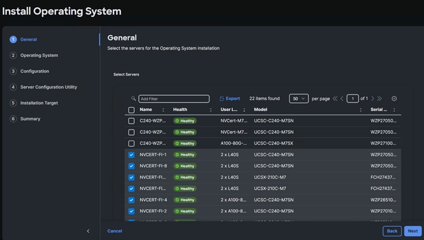Open Installation Target wizard step
The width and height of the screenshot is (424, 240).
pyautogui.click(x=39, y=103)
